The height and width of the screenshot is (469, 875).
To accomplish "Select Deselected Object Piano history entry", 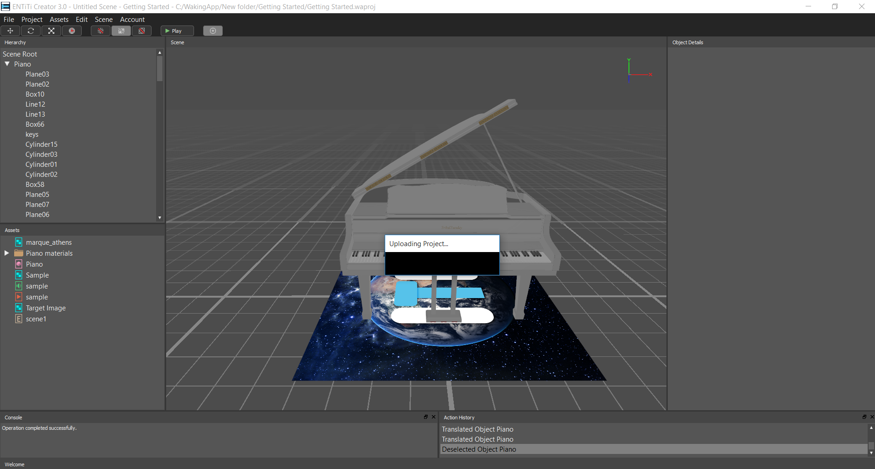I will (x=654, y=449).
